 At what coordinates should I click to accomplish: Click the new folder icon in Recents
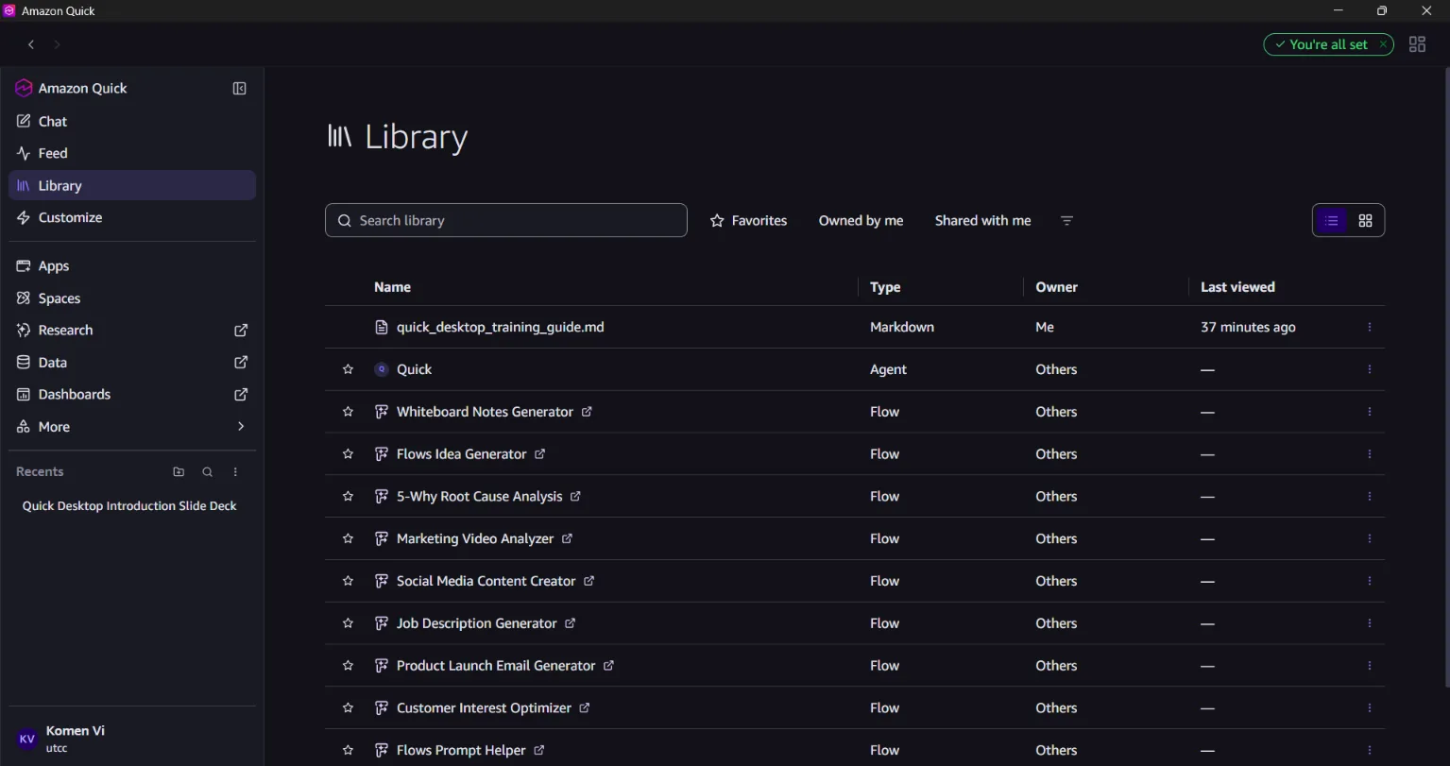pos(179,472)
